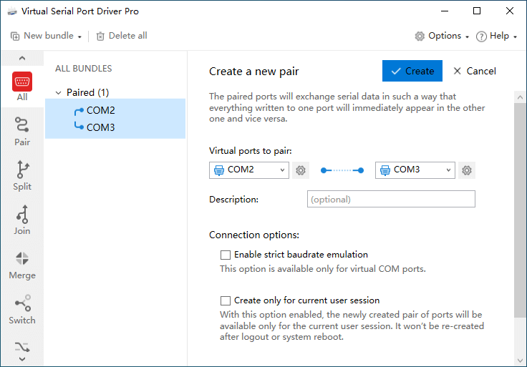
Task: Select the Join bundle icon
Action: pos(22,220)
